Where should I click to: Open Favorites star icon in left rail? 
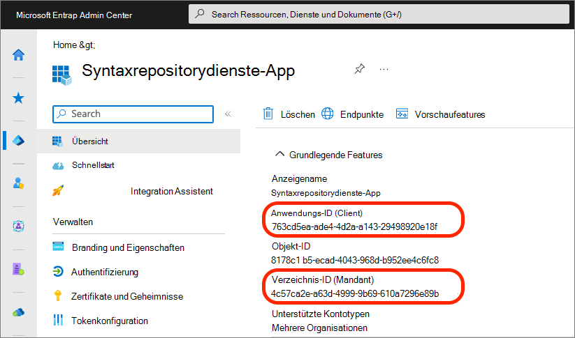click(18, 98)
